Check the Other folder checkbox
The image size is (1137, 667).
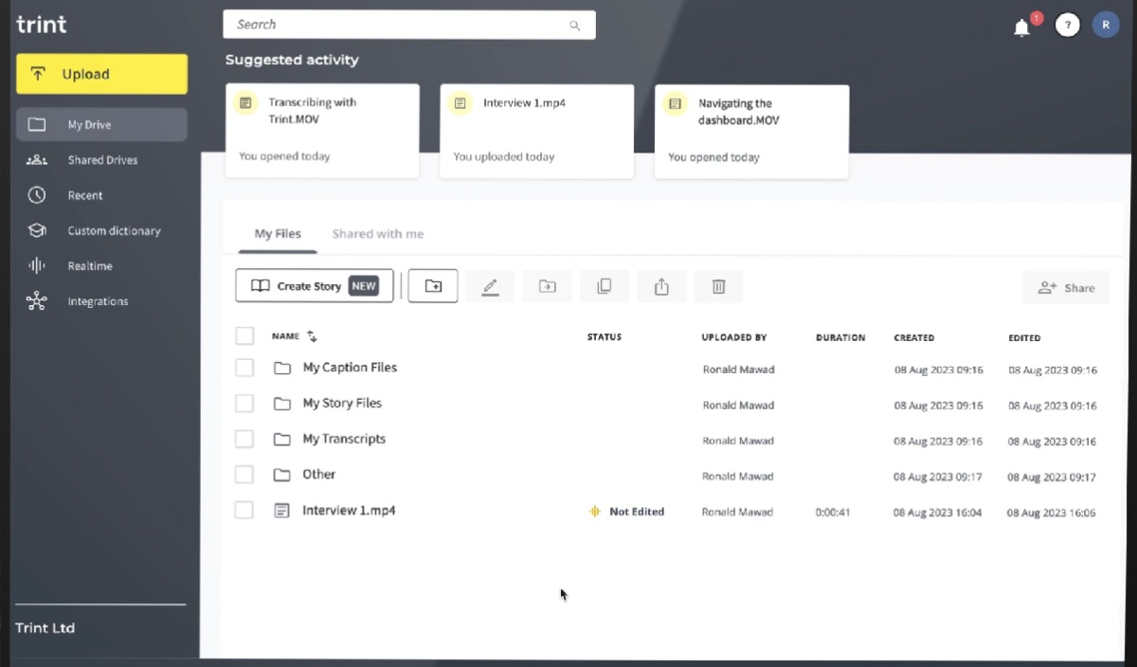244,475
